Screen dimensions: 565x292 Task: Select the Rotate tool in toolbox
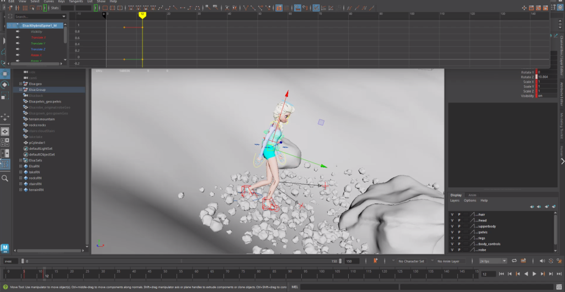tap(4, 84)
